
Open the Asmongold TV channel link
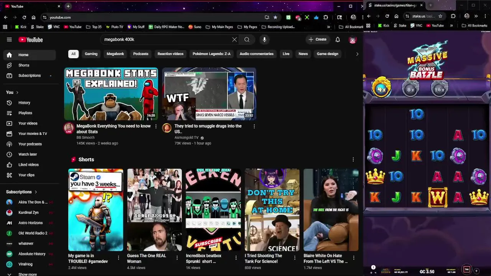(x=186, y=137)
